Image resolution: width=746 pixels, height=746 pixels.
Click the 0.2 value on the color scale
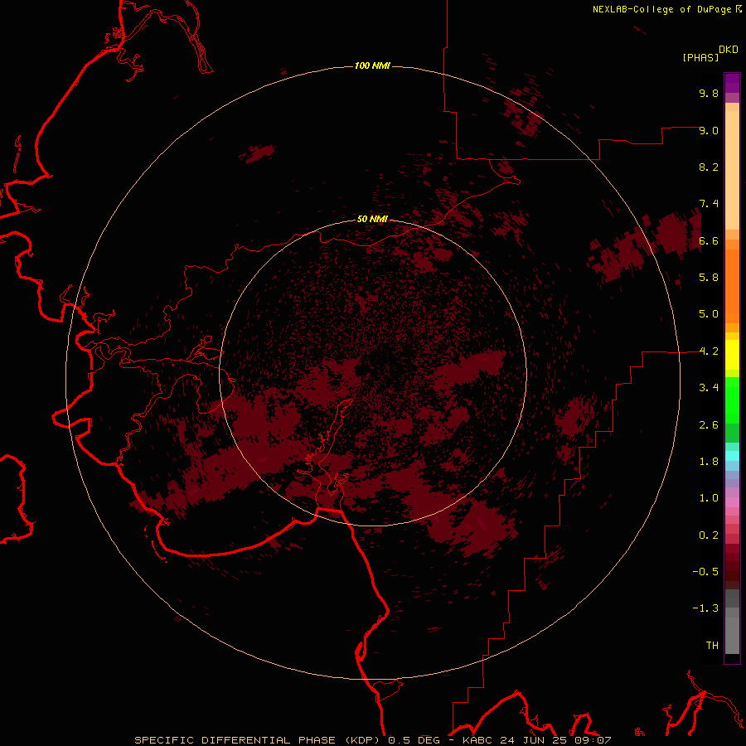point(709,535)
